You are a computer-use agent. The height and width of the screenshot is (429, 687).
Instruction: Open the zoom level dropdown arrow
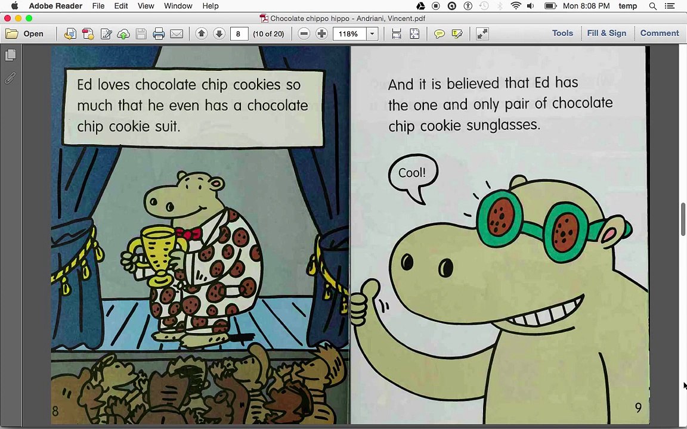point(372,34)
